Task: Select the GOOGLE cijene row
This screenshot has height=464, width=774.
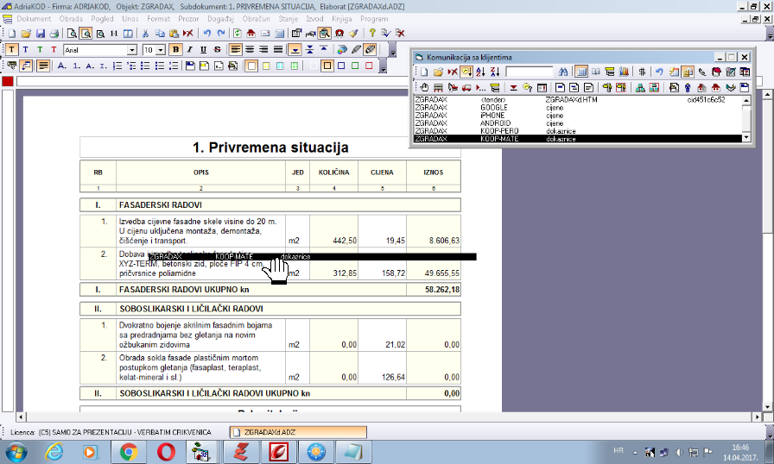Action: coord(578,108)
